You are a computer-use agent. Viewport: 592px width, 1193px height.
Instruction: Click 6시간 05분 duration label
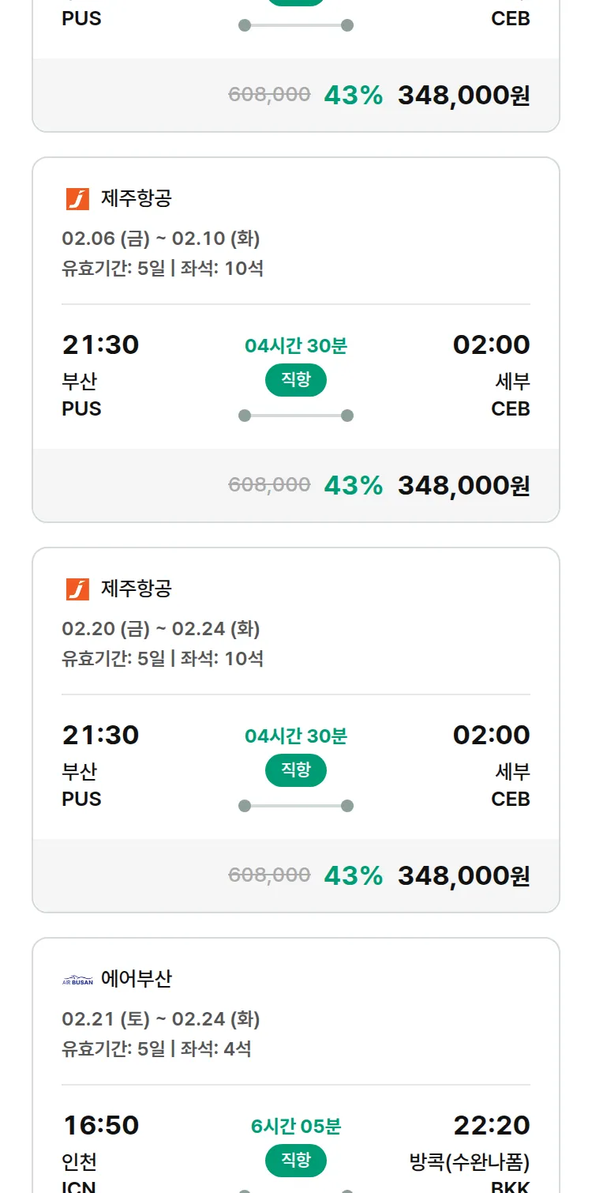point(295,1127)
